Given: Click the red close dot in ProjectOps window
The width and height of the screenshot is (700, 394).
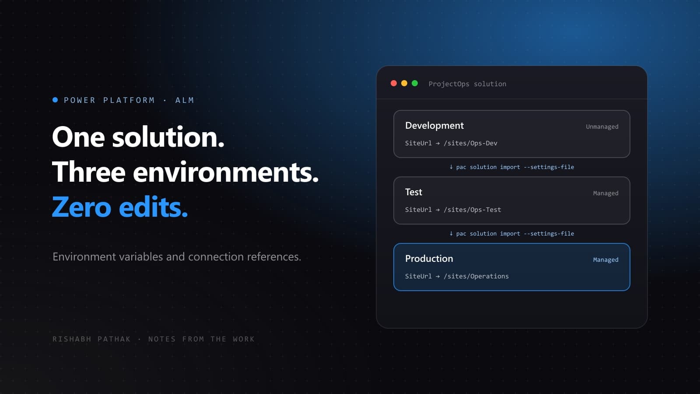Looking at the screenshot, I should pos(394,83).
